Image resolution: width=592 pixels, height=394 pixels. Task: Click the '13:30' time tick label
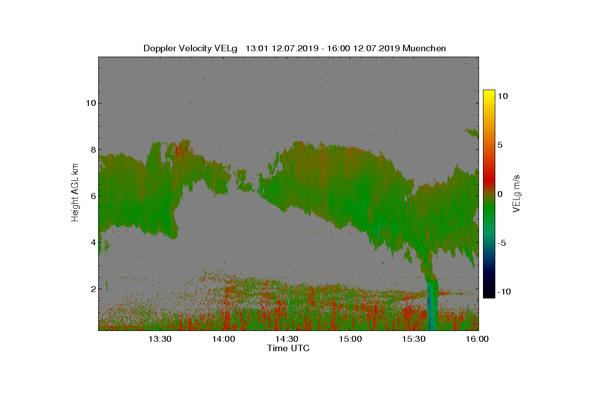pyautogui.click(x=160, y=339)
